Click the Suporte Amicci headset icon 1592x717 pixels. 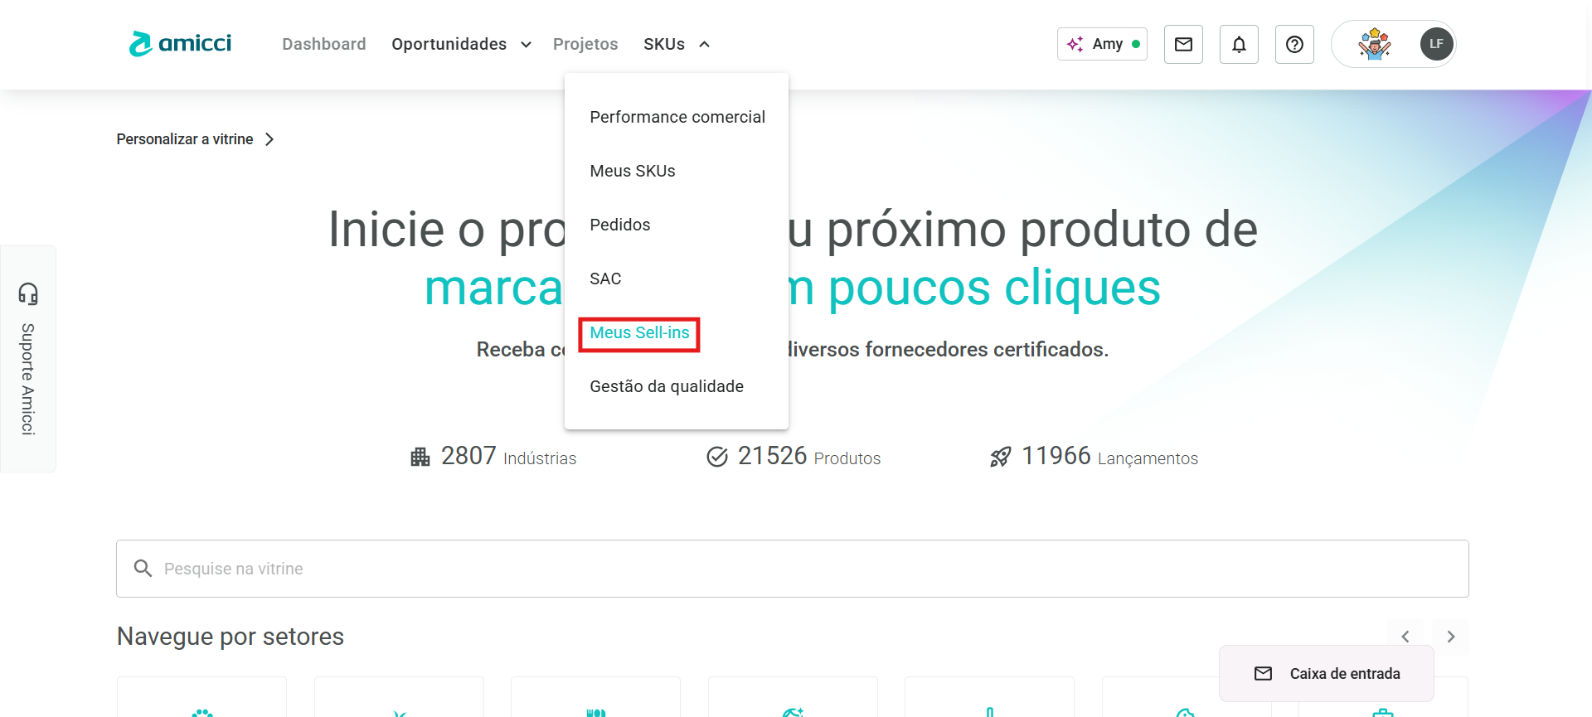(28, 293)
